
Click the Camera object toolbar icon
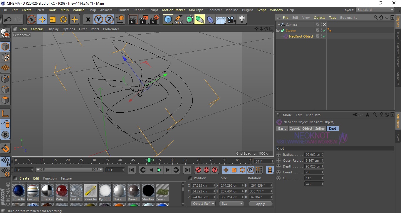click(231, 20)
